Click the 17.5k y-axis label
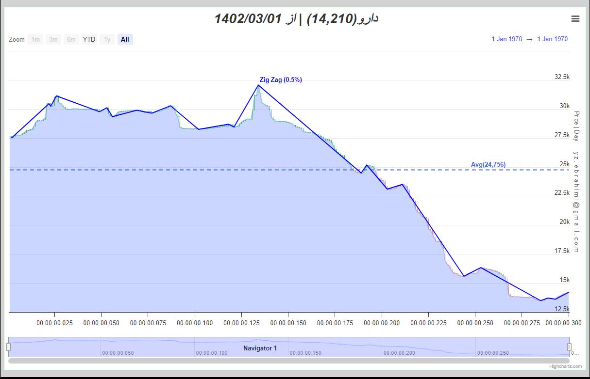Screen dimensions: 590x379 click(x=562, y=251)
